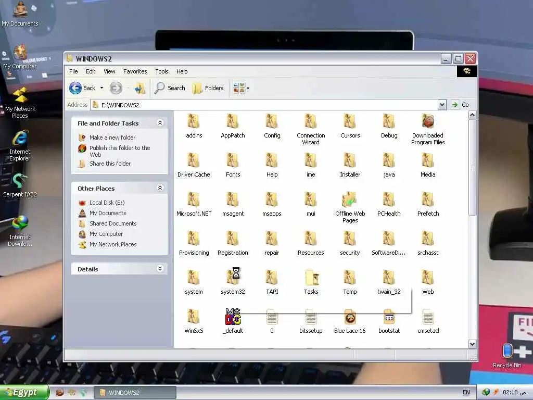Select the Config folder icon
The height and width of the screenshot is (400, 533).
(x=272, y=122)
